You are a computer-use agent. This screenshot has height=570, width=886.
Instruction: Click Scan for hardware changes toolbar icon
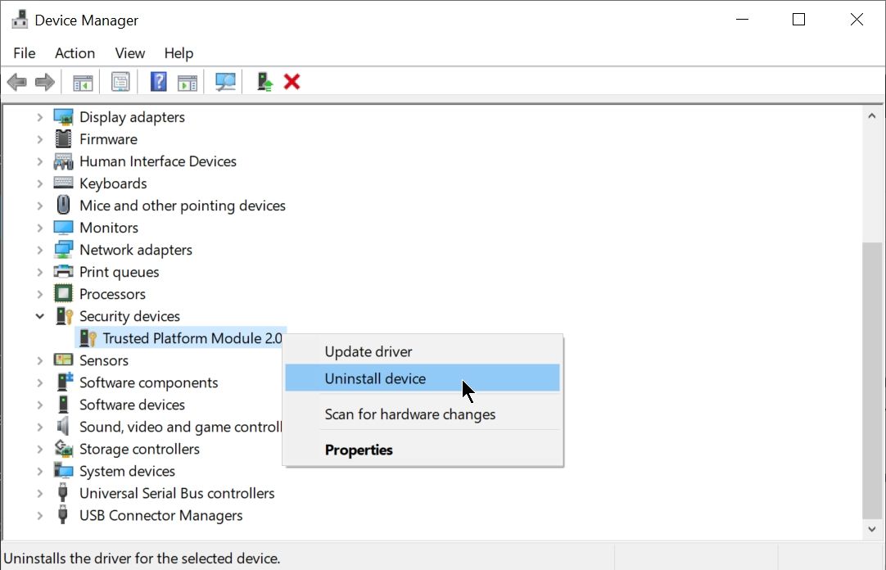tap(225, 82)
